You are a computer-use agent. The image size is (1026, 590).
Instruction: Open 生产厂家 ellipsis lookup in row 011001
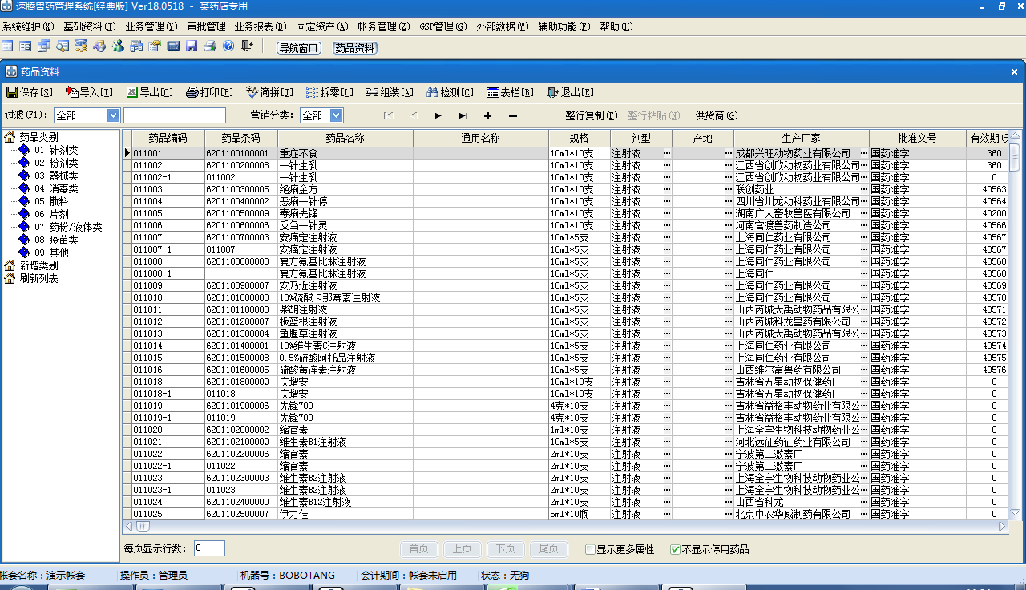[863, 153]
